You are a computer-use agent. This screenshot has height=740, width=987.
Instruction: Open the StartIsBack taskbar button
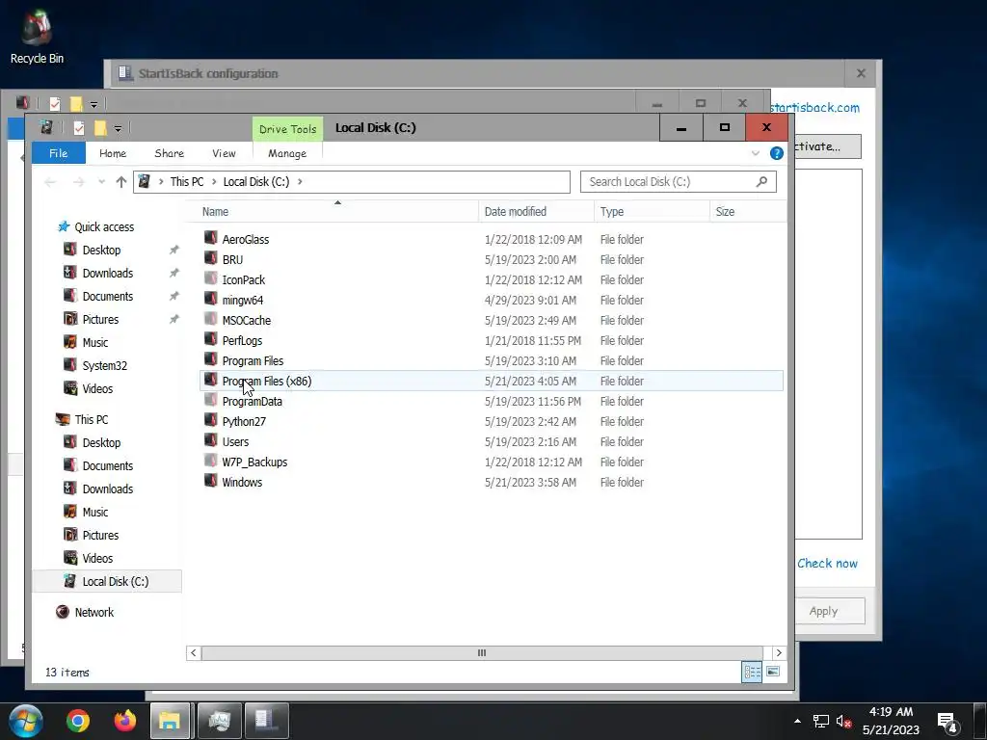click(x=266, y=721)
